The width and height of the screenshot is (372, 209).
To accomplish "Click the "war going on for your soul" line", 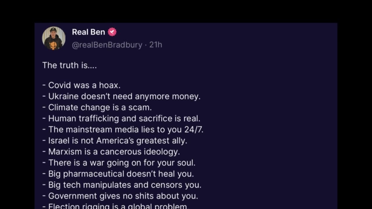I will point(119,163).
